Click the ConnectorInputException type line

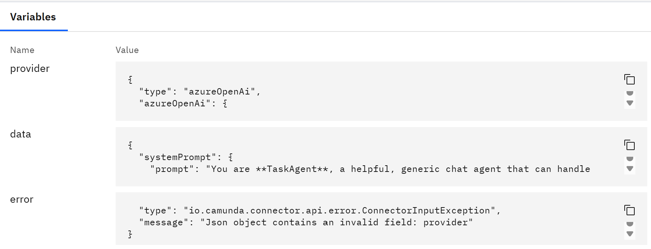coord(320,210)
